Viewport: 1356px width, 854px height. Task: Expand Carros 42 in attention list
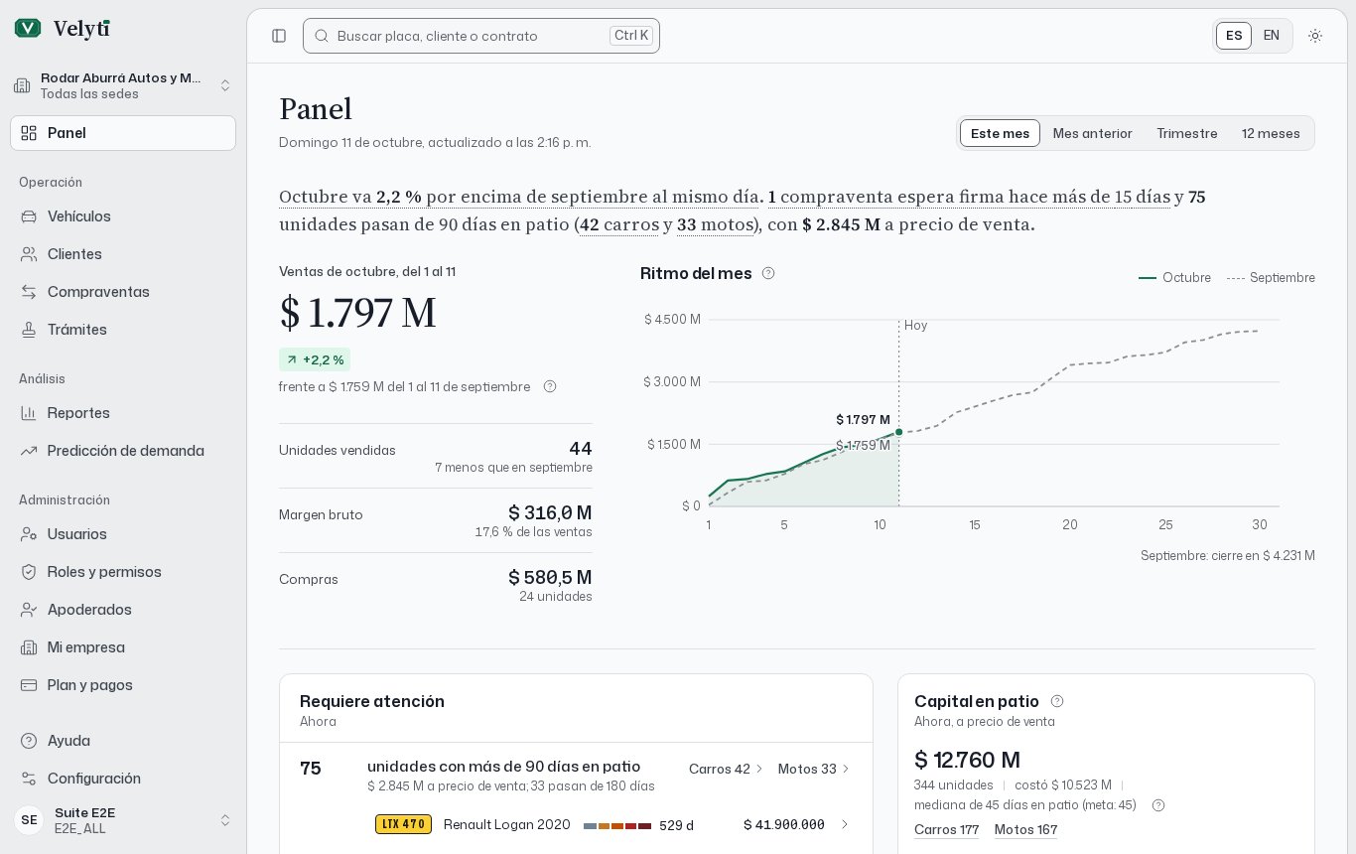(x=726, y=769)
